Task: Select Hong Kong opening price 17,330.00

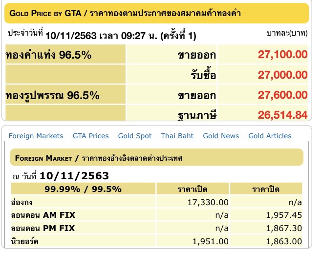Action: click(x=208, y=202)
